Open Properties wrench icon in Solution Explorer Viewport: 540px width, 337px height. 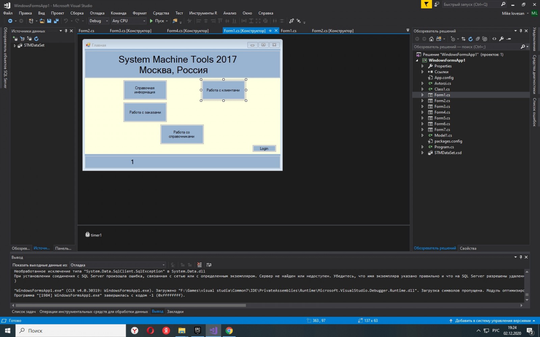[502, 39]
